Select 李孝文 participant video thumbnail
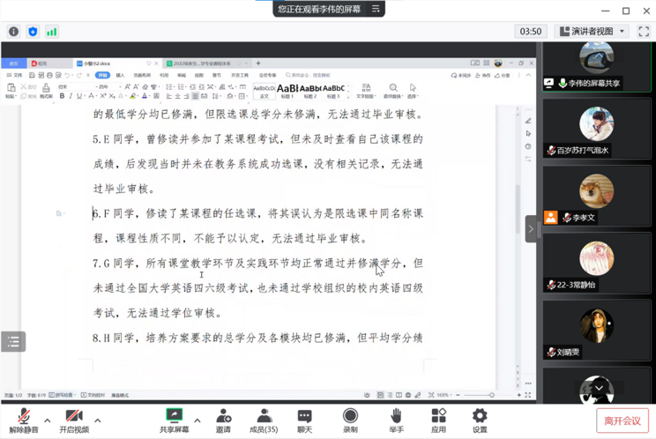The height and width of the screenshot is (439, 656). coord(597,196)
